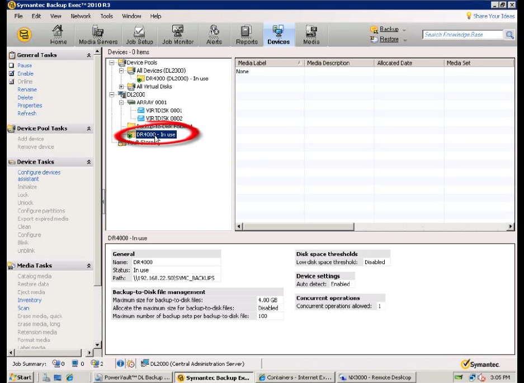
Task: Click the Scan media task link
Action: pyautogui.click(x=23, y=308)
